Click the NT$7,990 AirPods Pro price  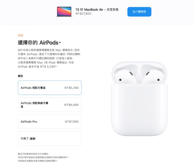[72, 122]
